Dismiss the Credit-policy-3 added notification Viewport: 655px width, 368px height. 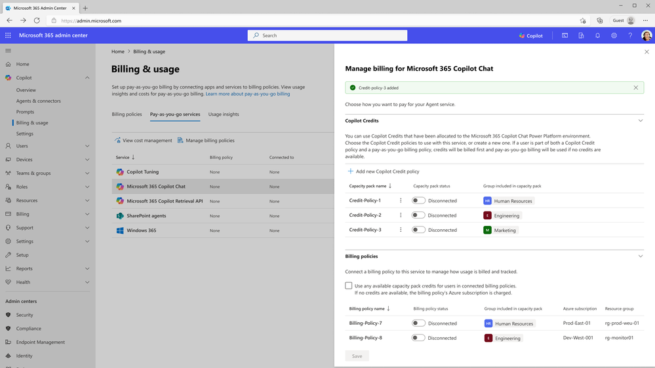tap(635, 88)
